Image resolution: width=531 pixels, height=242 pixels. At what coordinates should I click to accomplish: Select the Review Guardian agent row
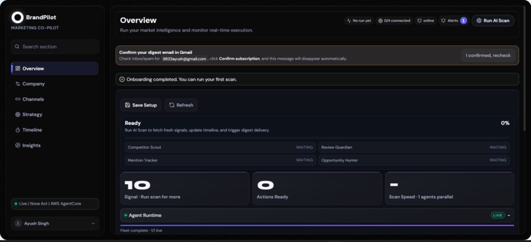click(x=414, y=147)
